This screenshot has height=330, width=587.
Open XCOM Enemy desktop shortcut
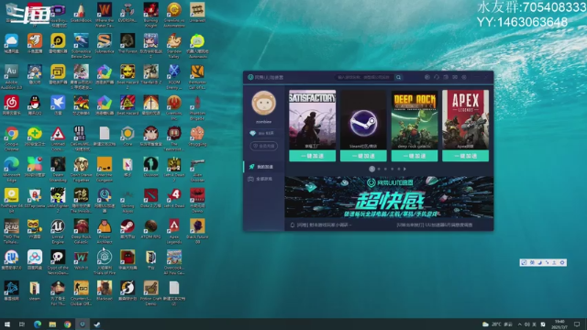[173, 77]
